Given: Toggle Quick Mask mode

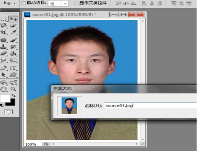Looking at the screenshot, I should (x=9, y=112).
